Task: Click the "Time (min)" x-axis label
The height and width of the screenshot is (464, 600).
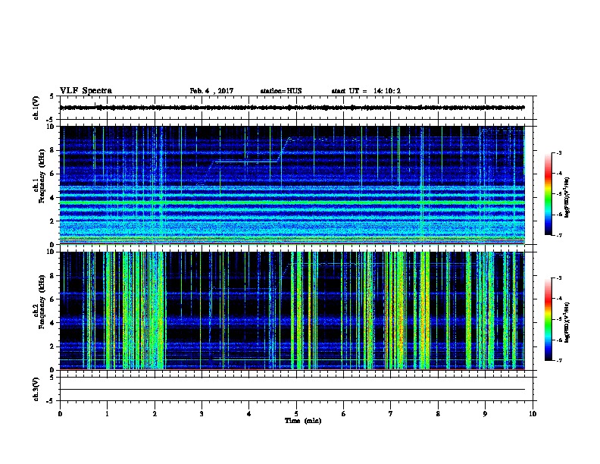Action: click(x=303, y=421)
